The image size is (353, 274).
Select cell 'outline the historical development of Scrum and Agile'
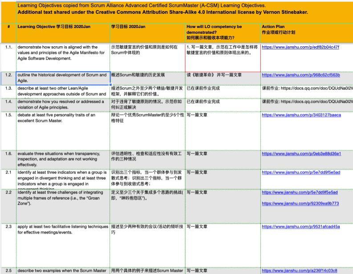tap(63, 79)
